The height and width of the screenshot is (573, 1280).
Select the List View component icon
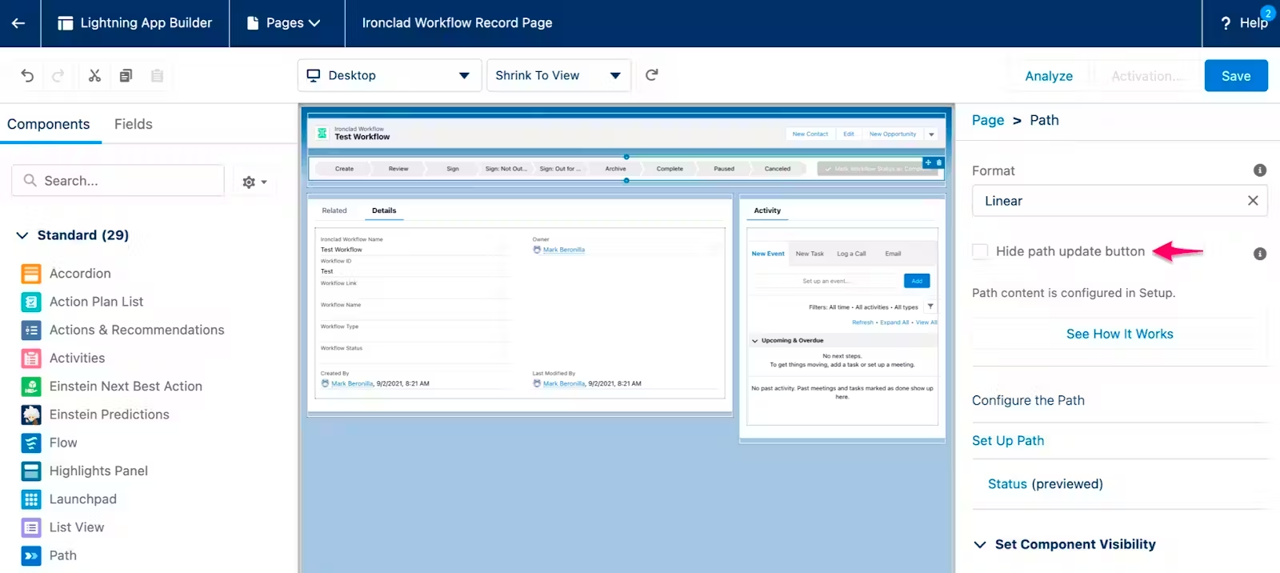click(x=31, y=527)
